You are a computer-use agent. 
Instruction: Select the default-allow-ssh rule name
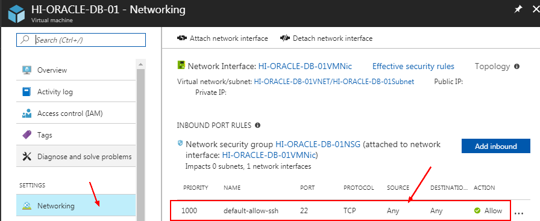251,211
